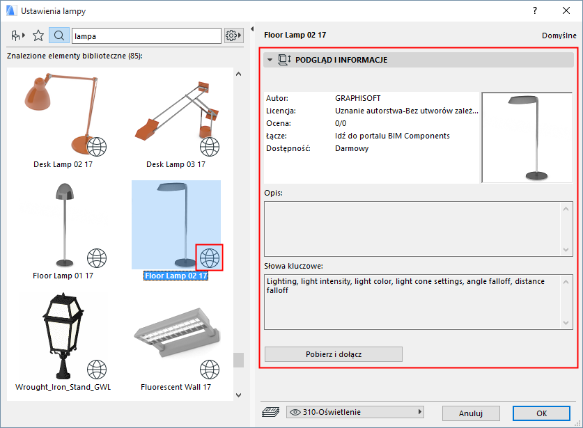583x428 pixels.
Task: Click the search field containing 'lampa'
Action: pyautogui.click(x=146, y=36)
